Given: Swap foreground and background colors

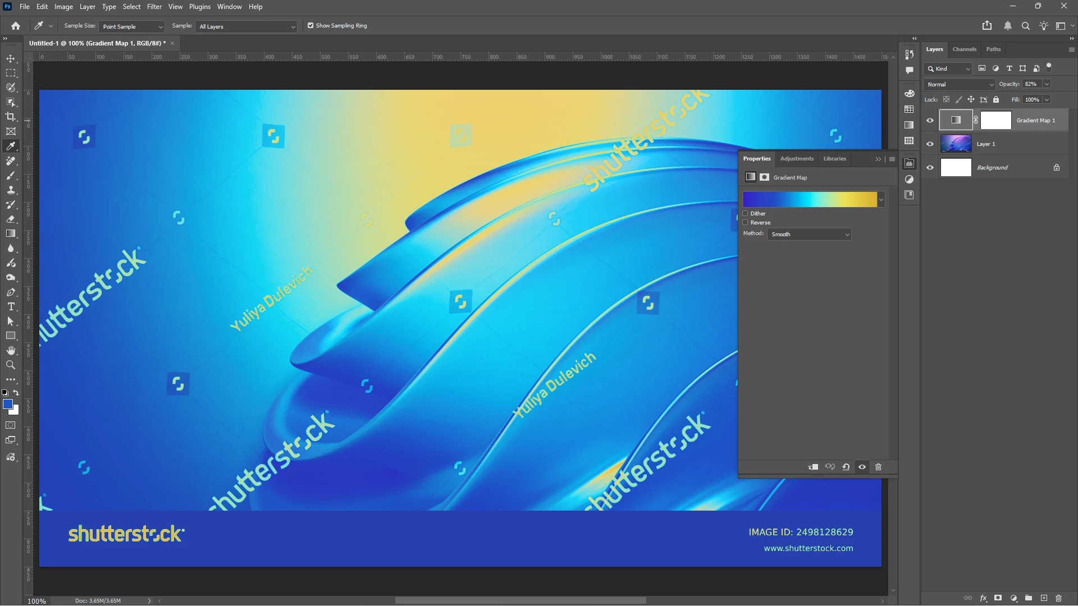Looking at the screenshot, I should [x=16, y=393].
